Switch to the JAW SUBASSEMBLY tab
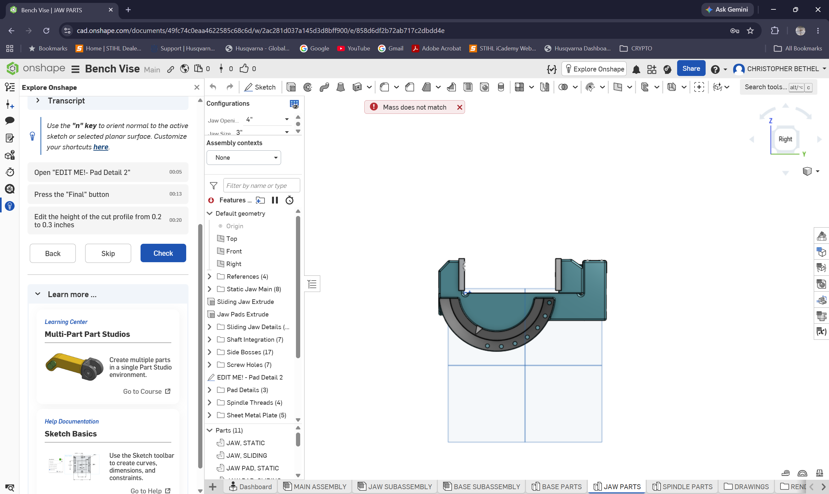This screenshot has height=494, width=829. 395,487
